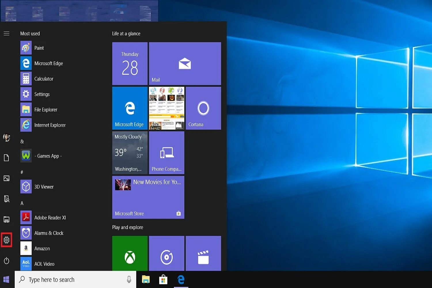Image resolution: width=432 pixels, height=288 pixels.
Task: Open the Mostly Cloudy weather tile
Action: (x=130, y=153)
